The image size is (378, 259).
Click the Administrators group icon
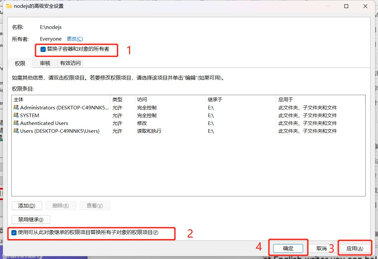[16, 107]
